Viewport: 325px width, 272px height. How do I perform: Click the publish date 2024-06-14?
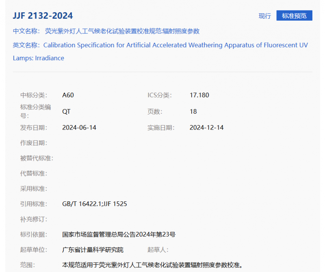pyautogui.click(x=79, y=127)
